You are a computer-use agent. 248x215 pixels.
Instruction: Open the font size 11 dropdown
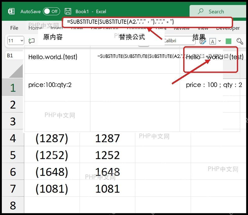tap(16, 41)
